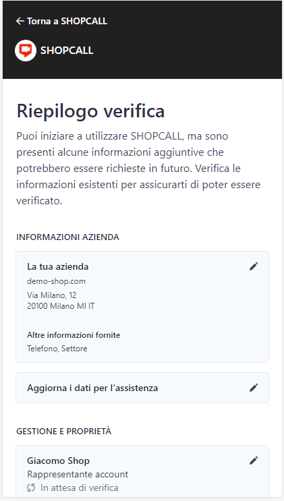Open 'Aggiorna i dati per l'assistenza' row
This screenshot has width=284, height=501.
(x=142, y=388)
